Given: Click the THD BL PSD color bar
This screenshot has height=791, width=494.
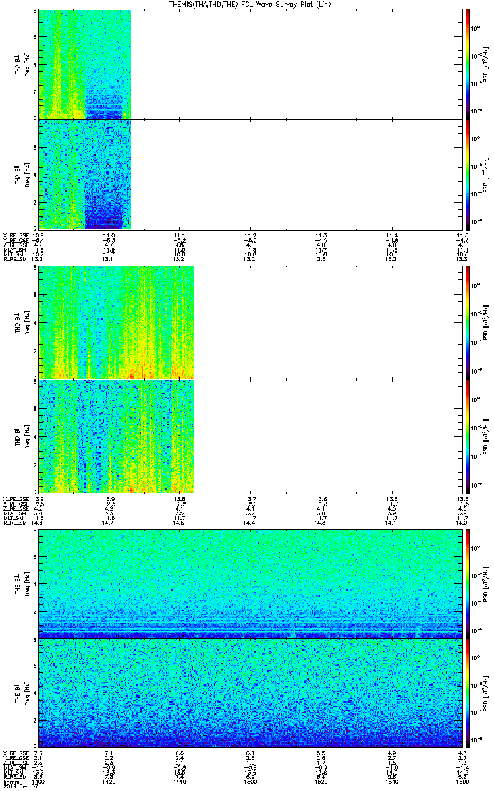Looking at the screenshot, I should point(468,322).
